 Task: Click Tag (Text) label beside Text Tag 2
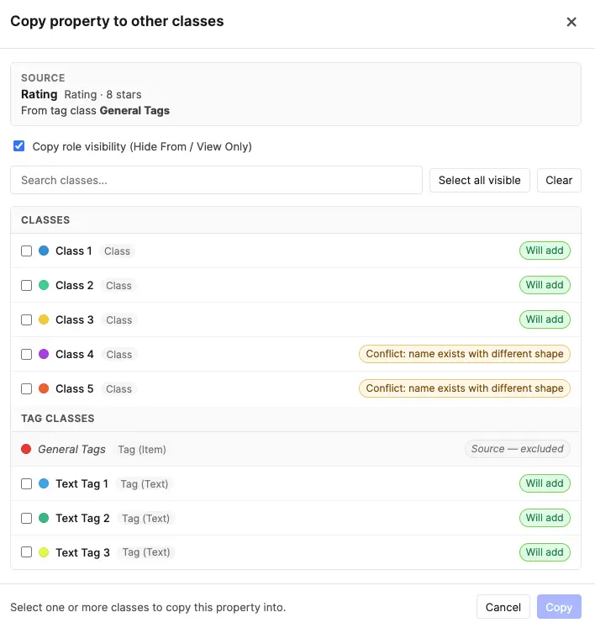click(x=145, y=518)
